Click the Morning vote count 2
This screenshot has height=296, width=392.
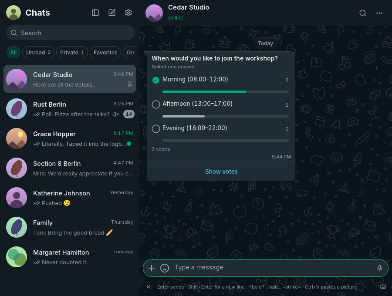coord(287,81)
